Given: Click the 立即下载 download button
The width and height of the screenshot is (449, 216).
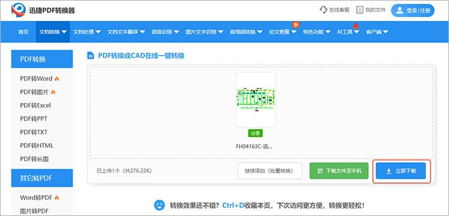Looking at the screenshot, I should click(x=401, y=171).
